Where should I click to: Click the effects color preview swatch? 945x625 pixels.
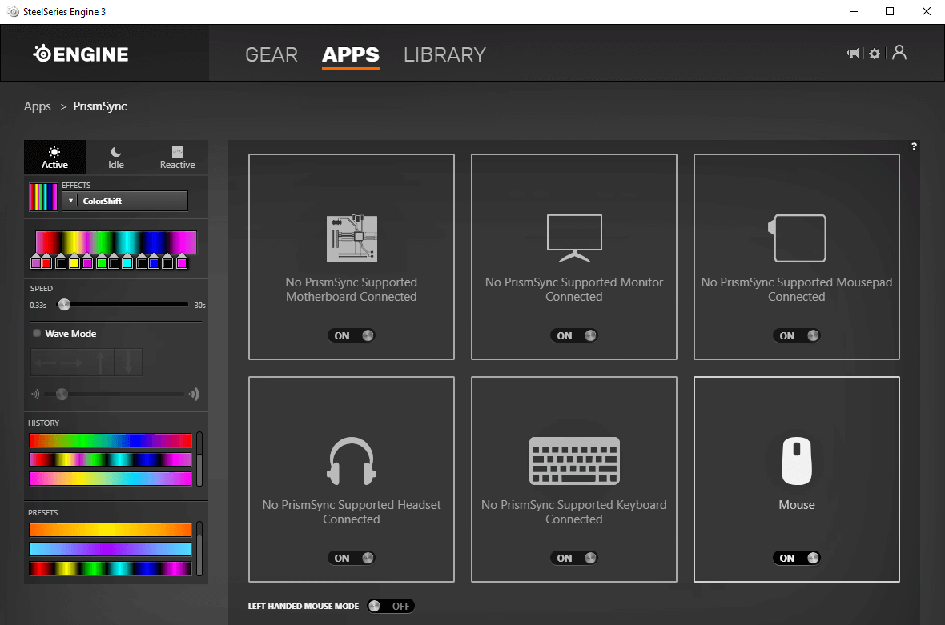pyautogui.click(x=43, y=197)
